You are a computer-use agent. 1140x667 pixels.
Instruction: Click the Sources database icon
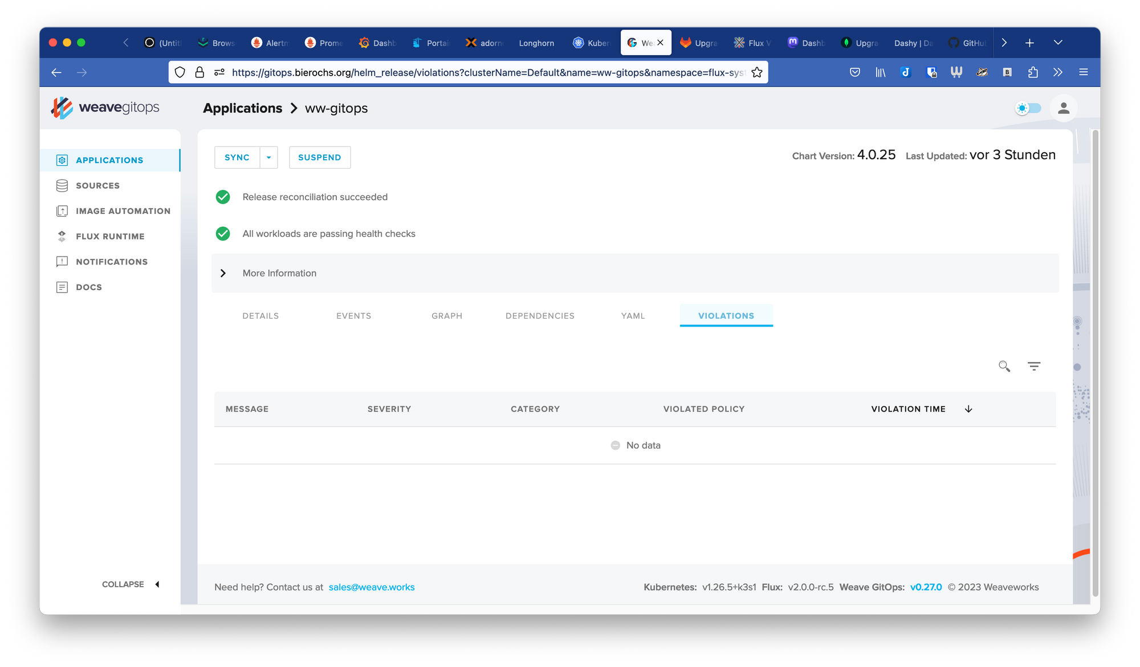pos(62,186)
